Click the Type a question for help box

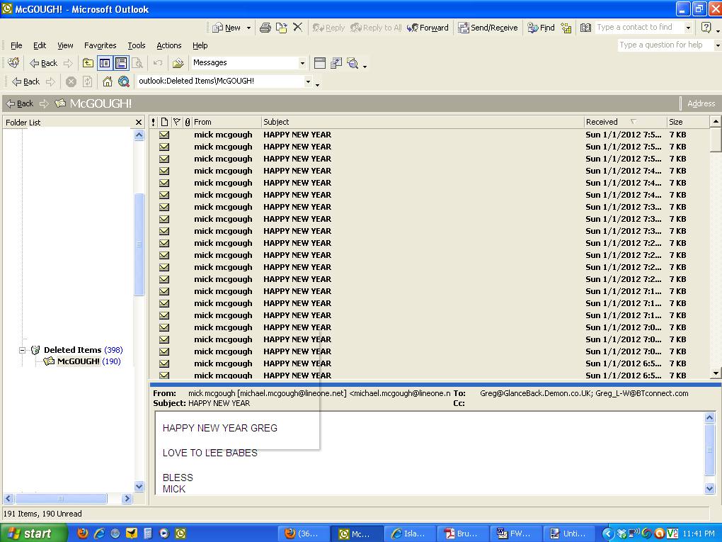coord(665,45)
